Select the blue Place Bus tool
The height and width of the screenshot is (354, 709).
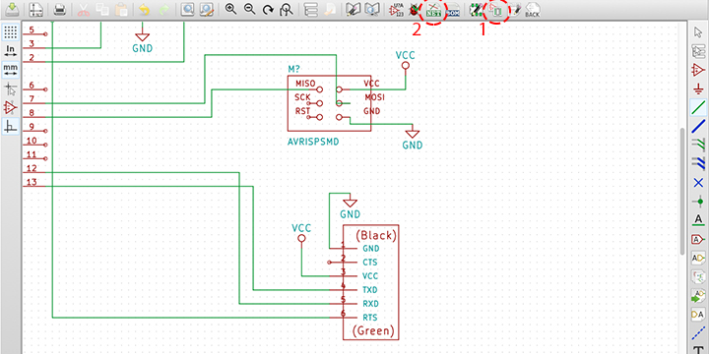click(x=698, y=127)
